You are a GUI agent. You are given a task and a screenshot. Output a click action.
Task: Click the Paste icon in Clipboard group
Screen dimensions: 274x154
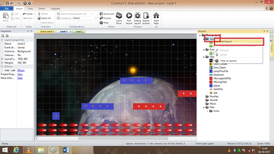tap(5, 16)
